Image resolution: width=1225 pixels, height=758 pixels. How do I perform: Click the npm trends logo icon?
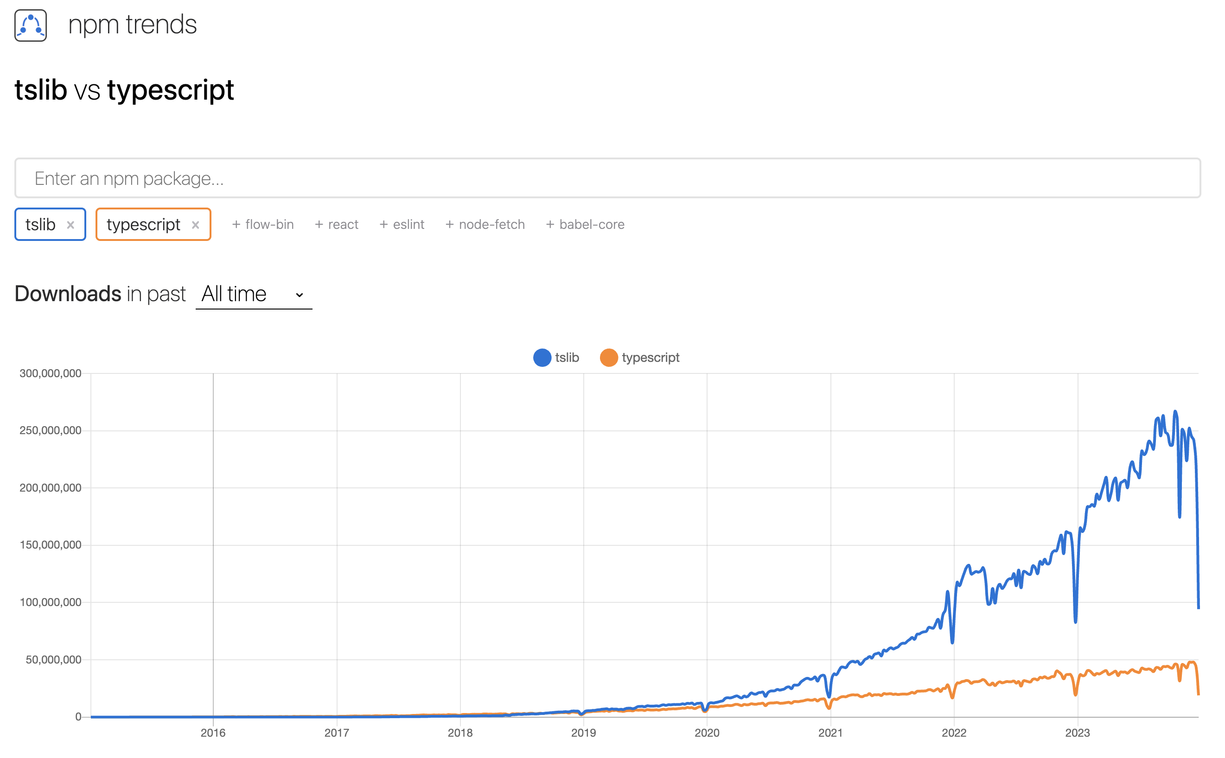point(31,25)
